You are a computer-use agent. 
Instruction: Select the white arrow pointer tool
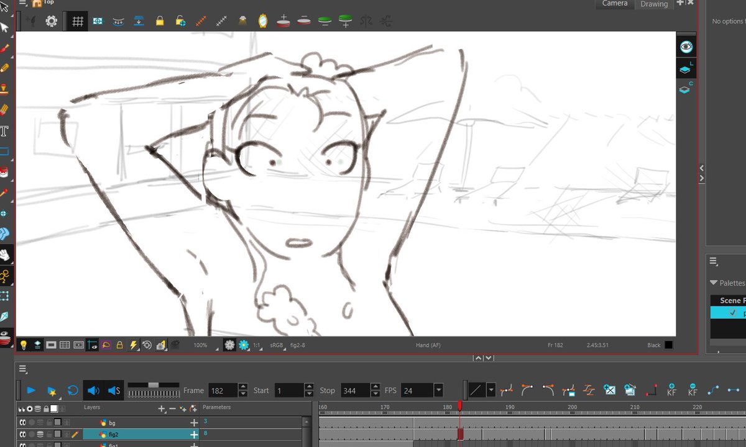click(5, 27)
